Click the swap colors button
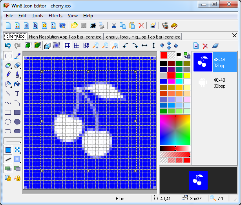241x205 pixels. (187, 55)
